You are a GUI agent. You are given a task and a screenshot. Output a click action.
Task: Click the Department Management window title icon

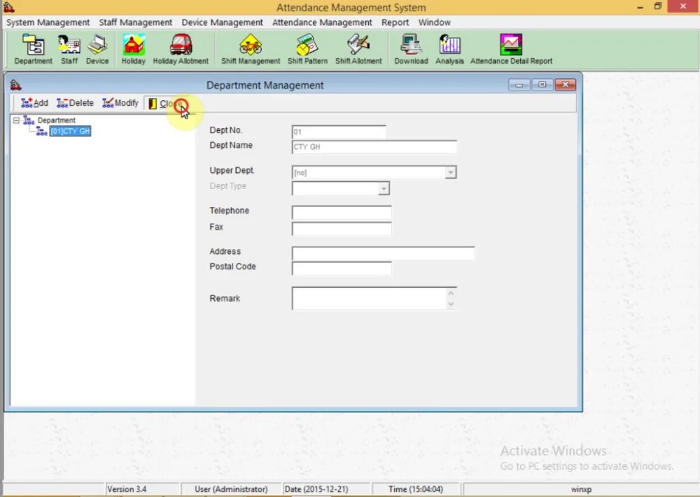[15, 85]
